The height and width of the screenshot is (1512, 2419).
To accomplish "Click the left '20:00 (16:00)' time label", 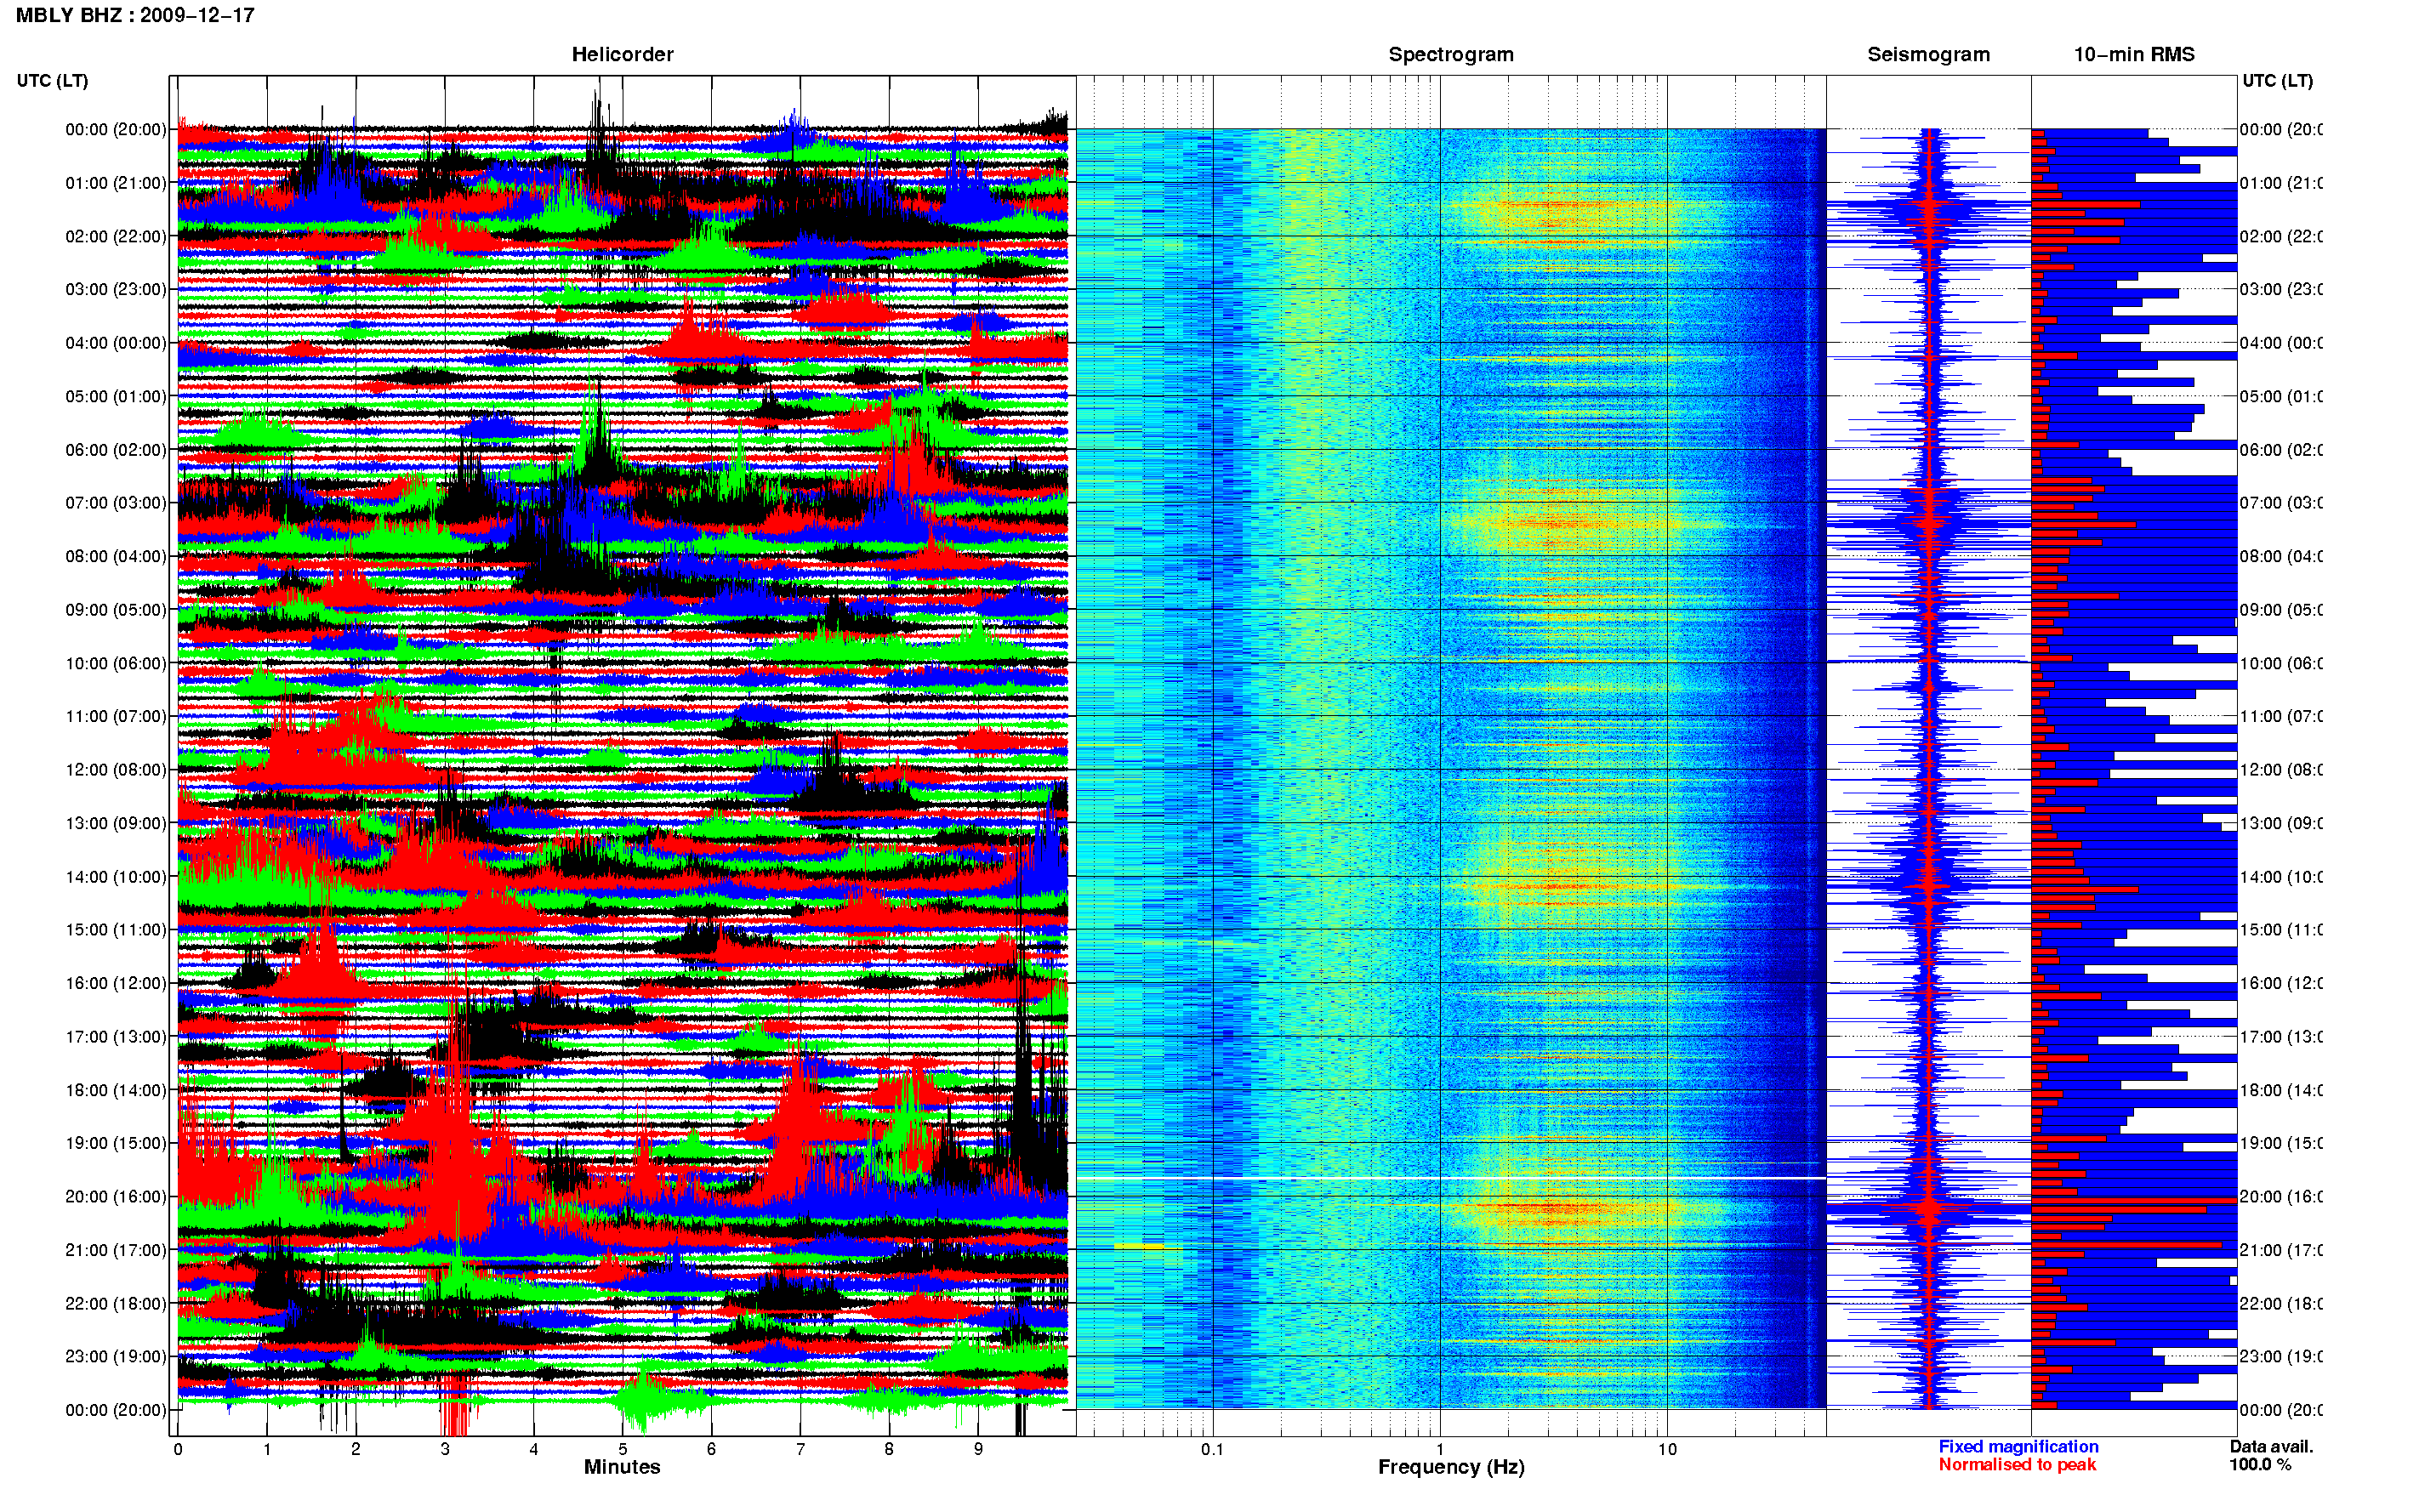I will click(116, 1196).
